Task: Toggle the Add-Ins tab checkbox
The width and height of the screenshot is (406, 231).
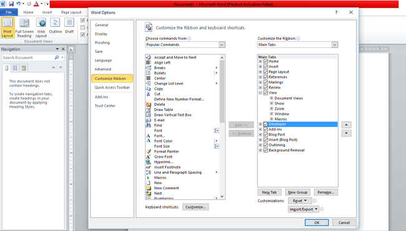Action: tap(265, 130)
